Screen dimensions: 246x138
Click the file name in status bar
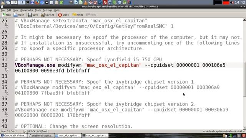coord(224,131)
